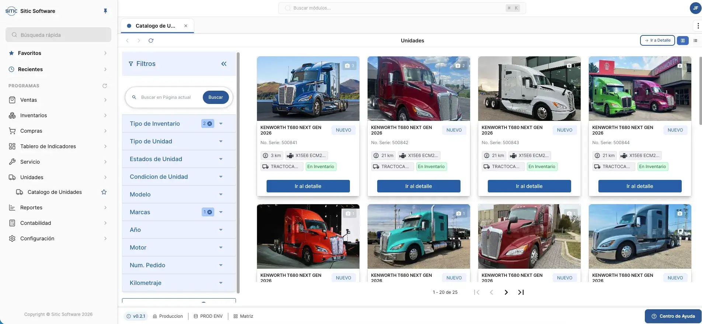Click the PROD ENV status entry
Image resolution: width=702 pixels, height=324 pixels.
[x=208, y=316]
